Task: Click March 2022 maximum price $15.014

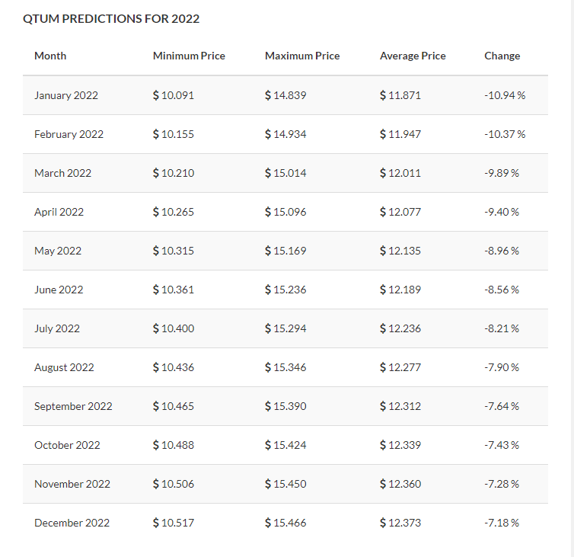Action: click(x=285, y=173)
